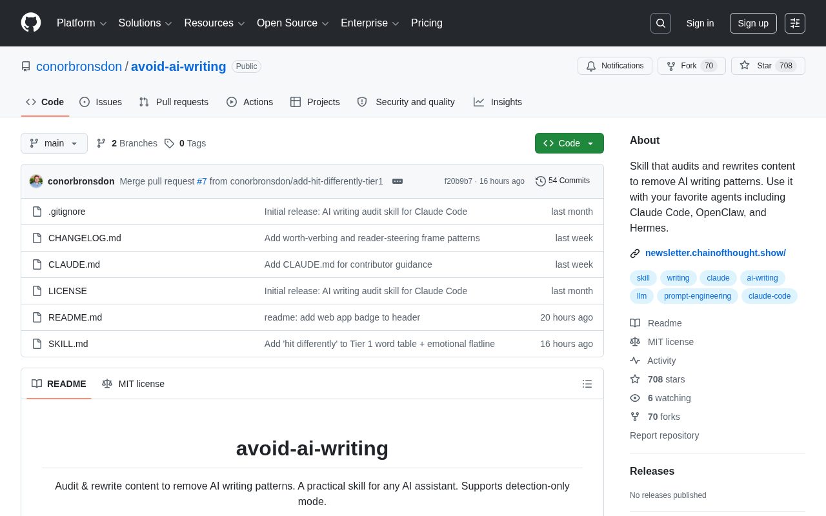The image size is (826, 516).
Task: Click the prompt-engineering topic tag
Action: click(x=698, y=296)
